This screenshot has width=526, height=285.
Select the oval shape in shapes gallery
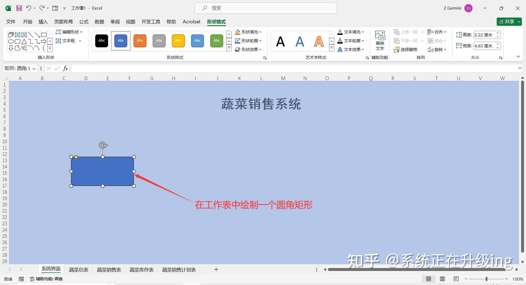click(11, 41)
